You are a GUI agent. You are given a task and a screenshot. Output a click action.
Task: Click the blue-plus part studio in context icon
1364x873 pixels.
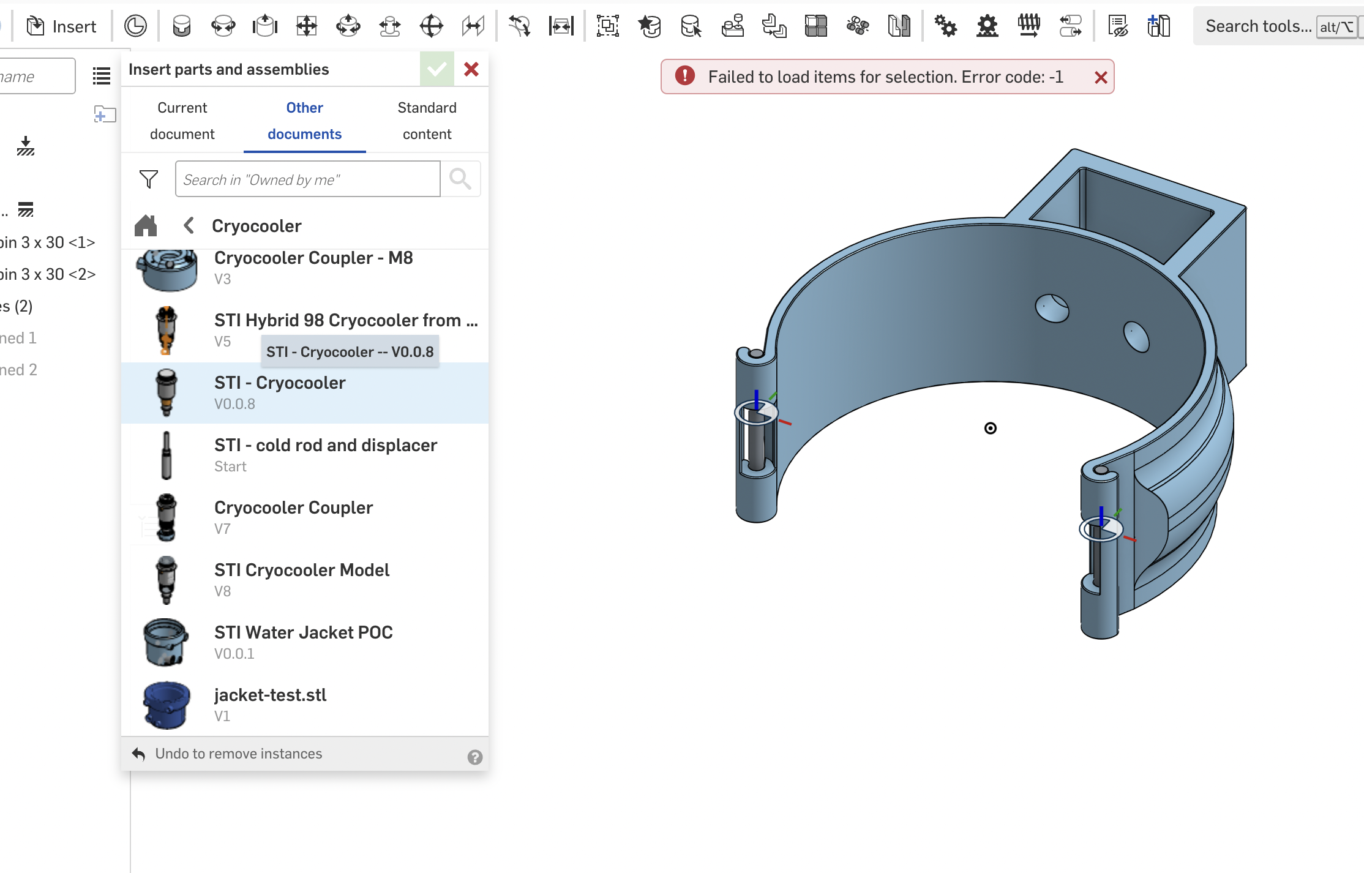tap(1159, 26)
